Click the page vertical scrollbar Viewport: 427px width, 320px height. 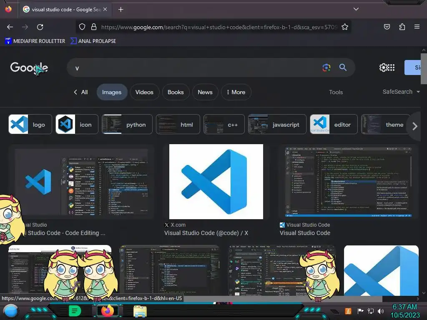click(424, 69)
